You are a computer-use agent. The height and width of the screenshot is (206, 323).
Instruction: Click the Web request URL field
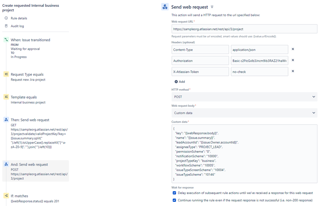[x=244, y=29]
